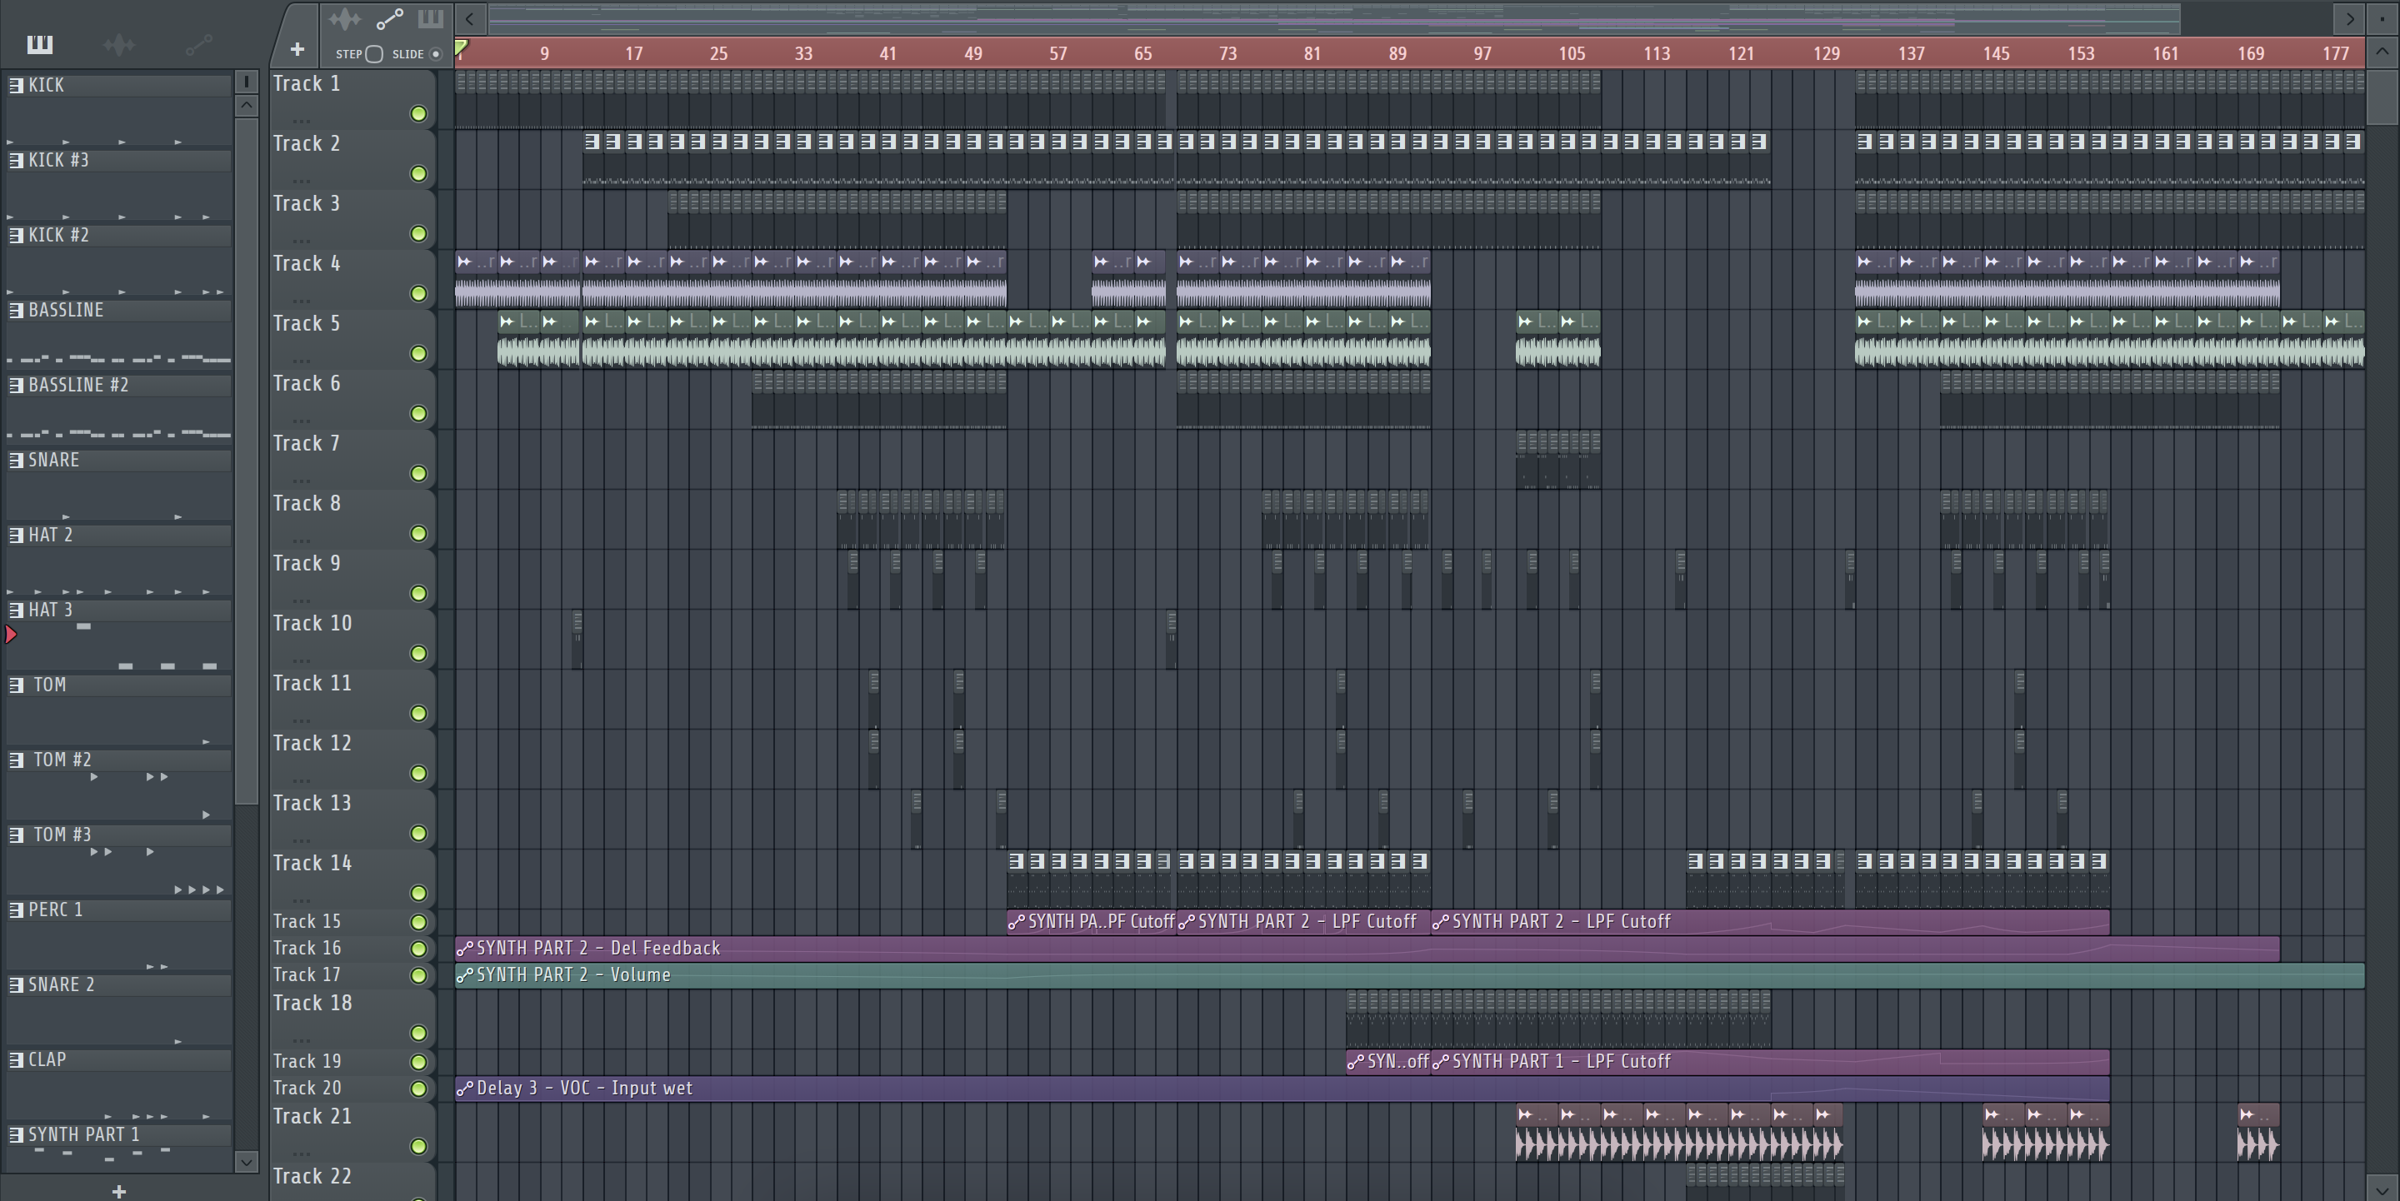Screen dimensions: 2400x1201
Task: Select the automation clip filter in picker panel
Action: coord(198,44)
